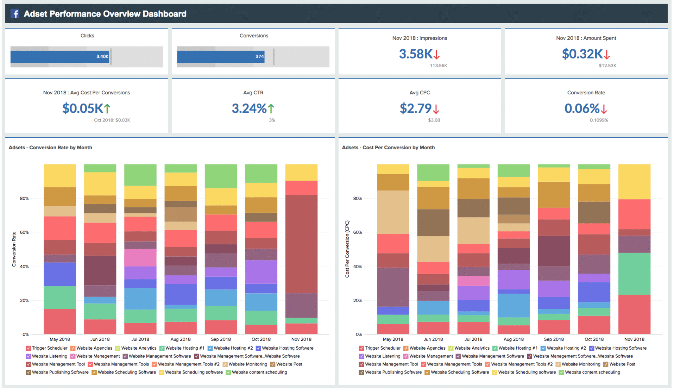
Task: Click the Facebook logo in the header
Action: 14,13
